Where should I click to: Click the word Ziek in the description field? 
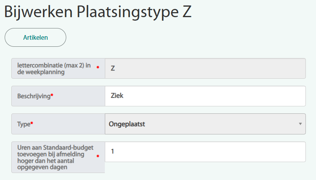point(117,96)
